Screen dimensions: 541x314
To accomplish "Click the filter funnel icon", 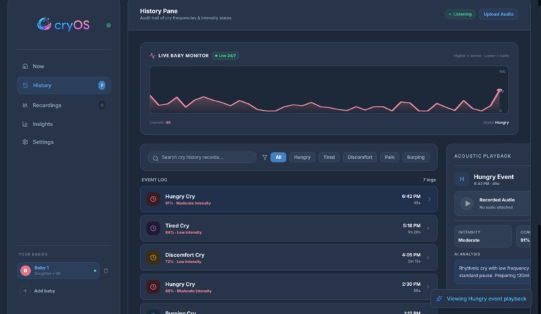I will pos(264,158).
